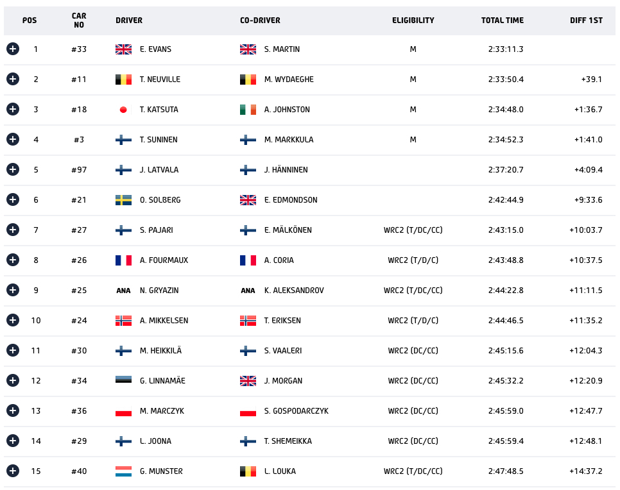Click the DIFF 1ST column header
The image size is (620, 490).
click(x=586, y=20)
